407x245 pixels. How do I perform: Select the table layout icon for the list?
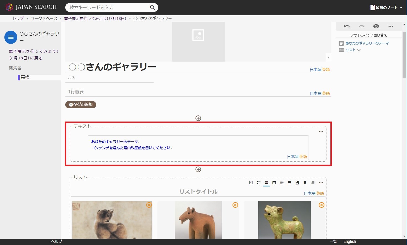274,183
